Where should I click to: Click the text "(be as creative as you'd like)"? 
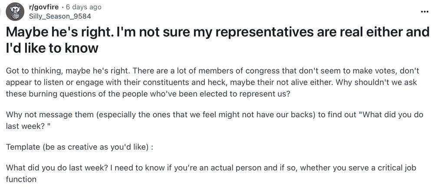pyautogui.click(x=97, y=147)
